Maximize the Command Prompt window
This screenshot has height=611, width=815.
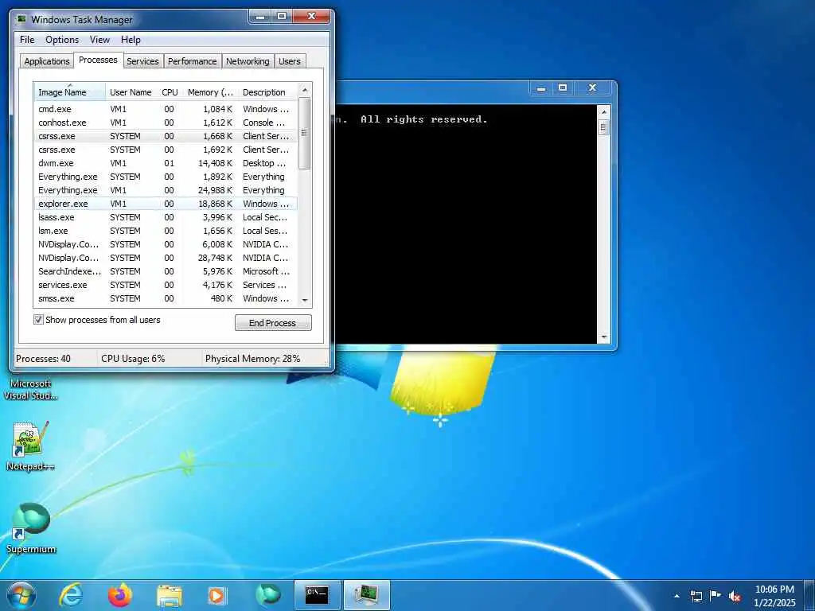[x=563, y=88]
